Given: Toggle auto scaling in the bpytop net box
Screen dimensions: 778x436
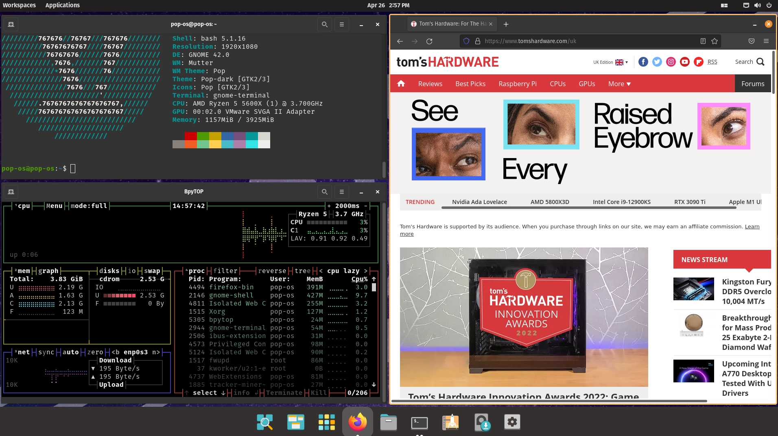Looking at the screenshot, I should (70, 352).
